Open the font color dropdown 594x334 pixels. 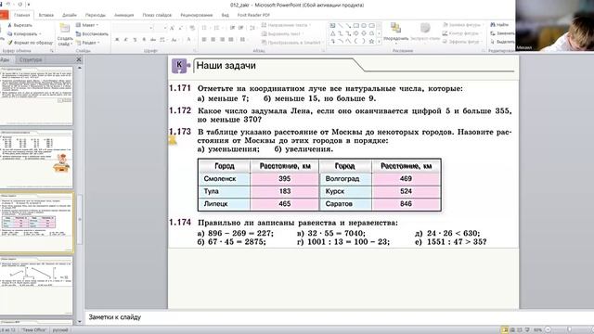coord(189,39)
